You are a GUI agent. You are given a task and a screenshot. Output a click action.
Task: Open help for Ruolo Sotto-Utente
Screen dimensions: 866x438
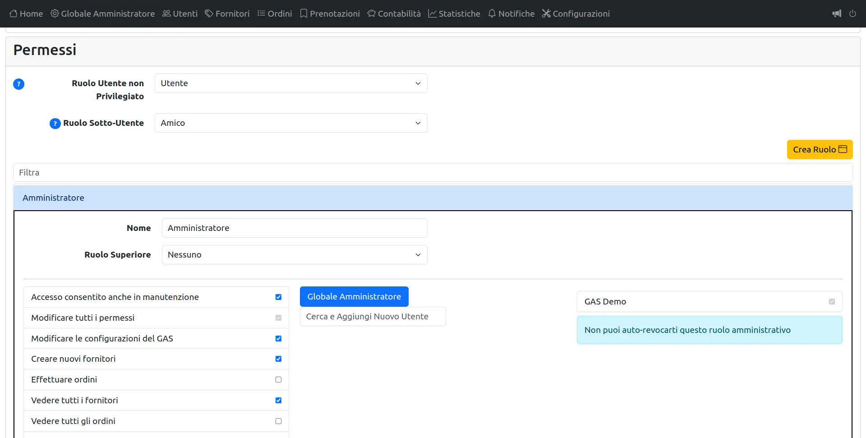[55, 123]
